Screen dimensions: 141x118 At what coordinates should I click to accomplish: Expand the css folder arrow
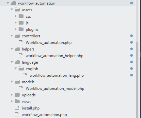(16, 16)
